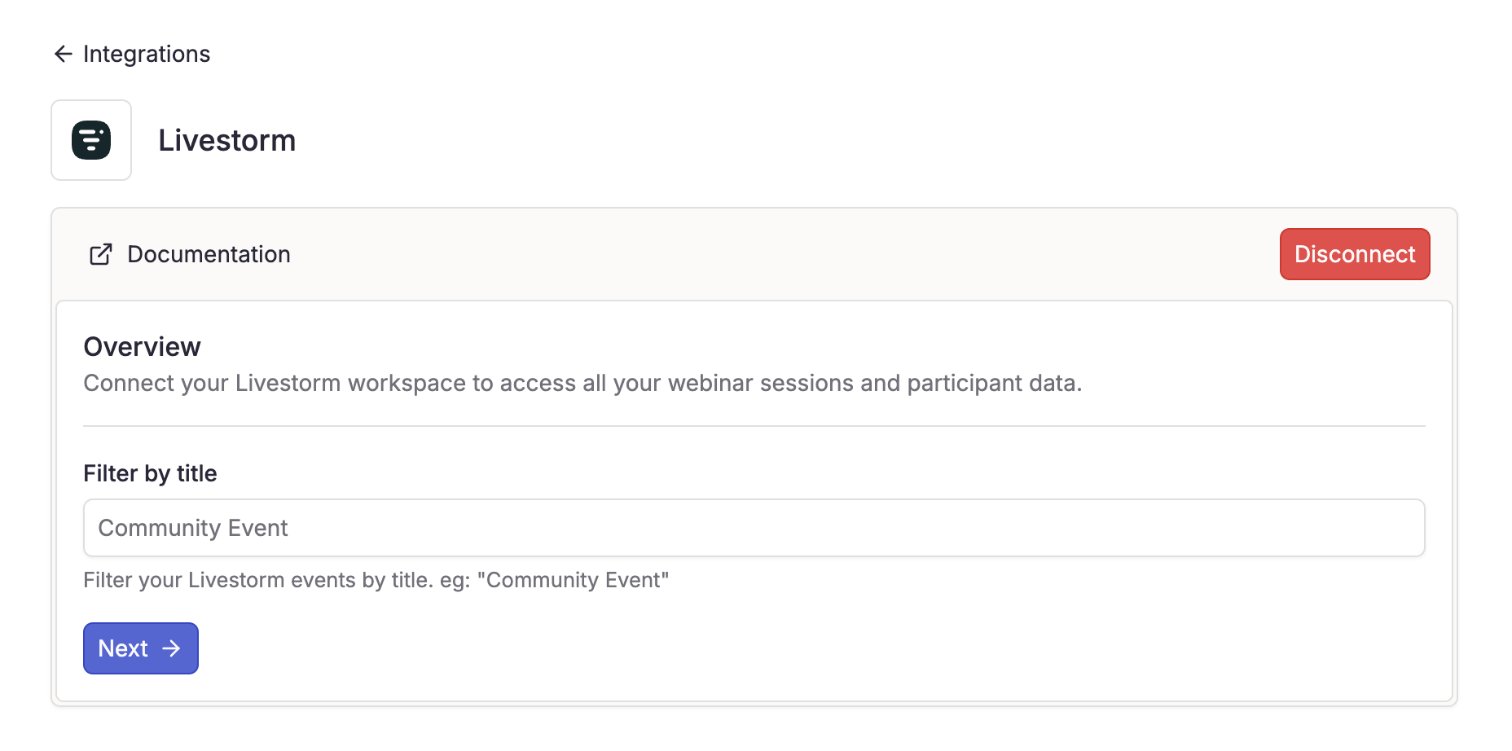Click the Community Event placeholder text
The width and height of the screenshot is (1512, 751).
coord(193,528)
